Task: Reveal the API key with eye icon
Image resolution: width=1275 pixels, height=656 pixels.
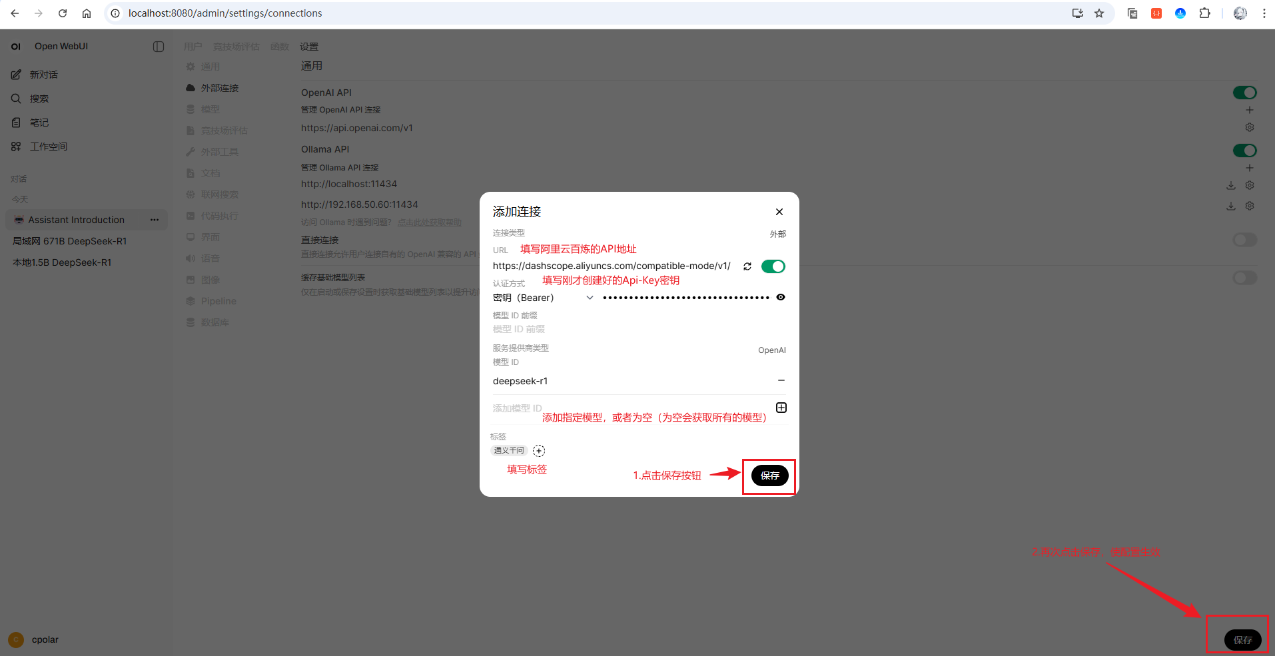Action: coord(781,297)
